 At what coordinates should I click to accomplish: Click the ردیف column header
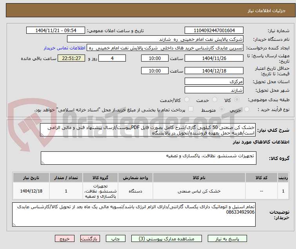283,178
